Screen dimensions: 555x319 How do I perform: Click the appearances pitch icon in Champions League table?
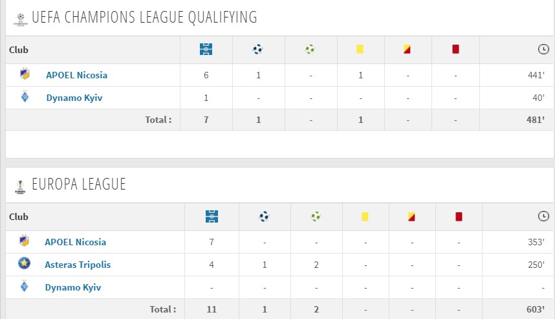(206, 49)
